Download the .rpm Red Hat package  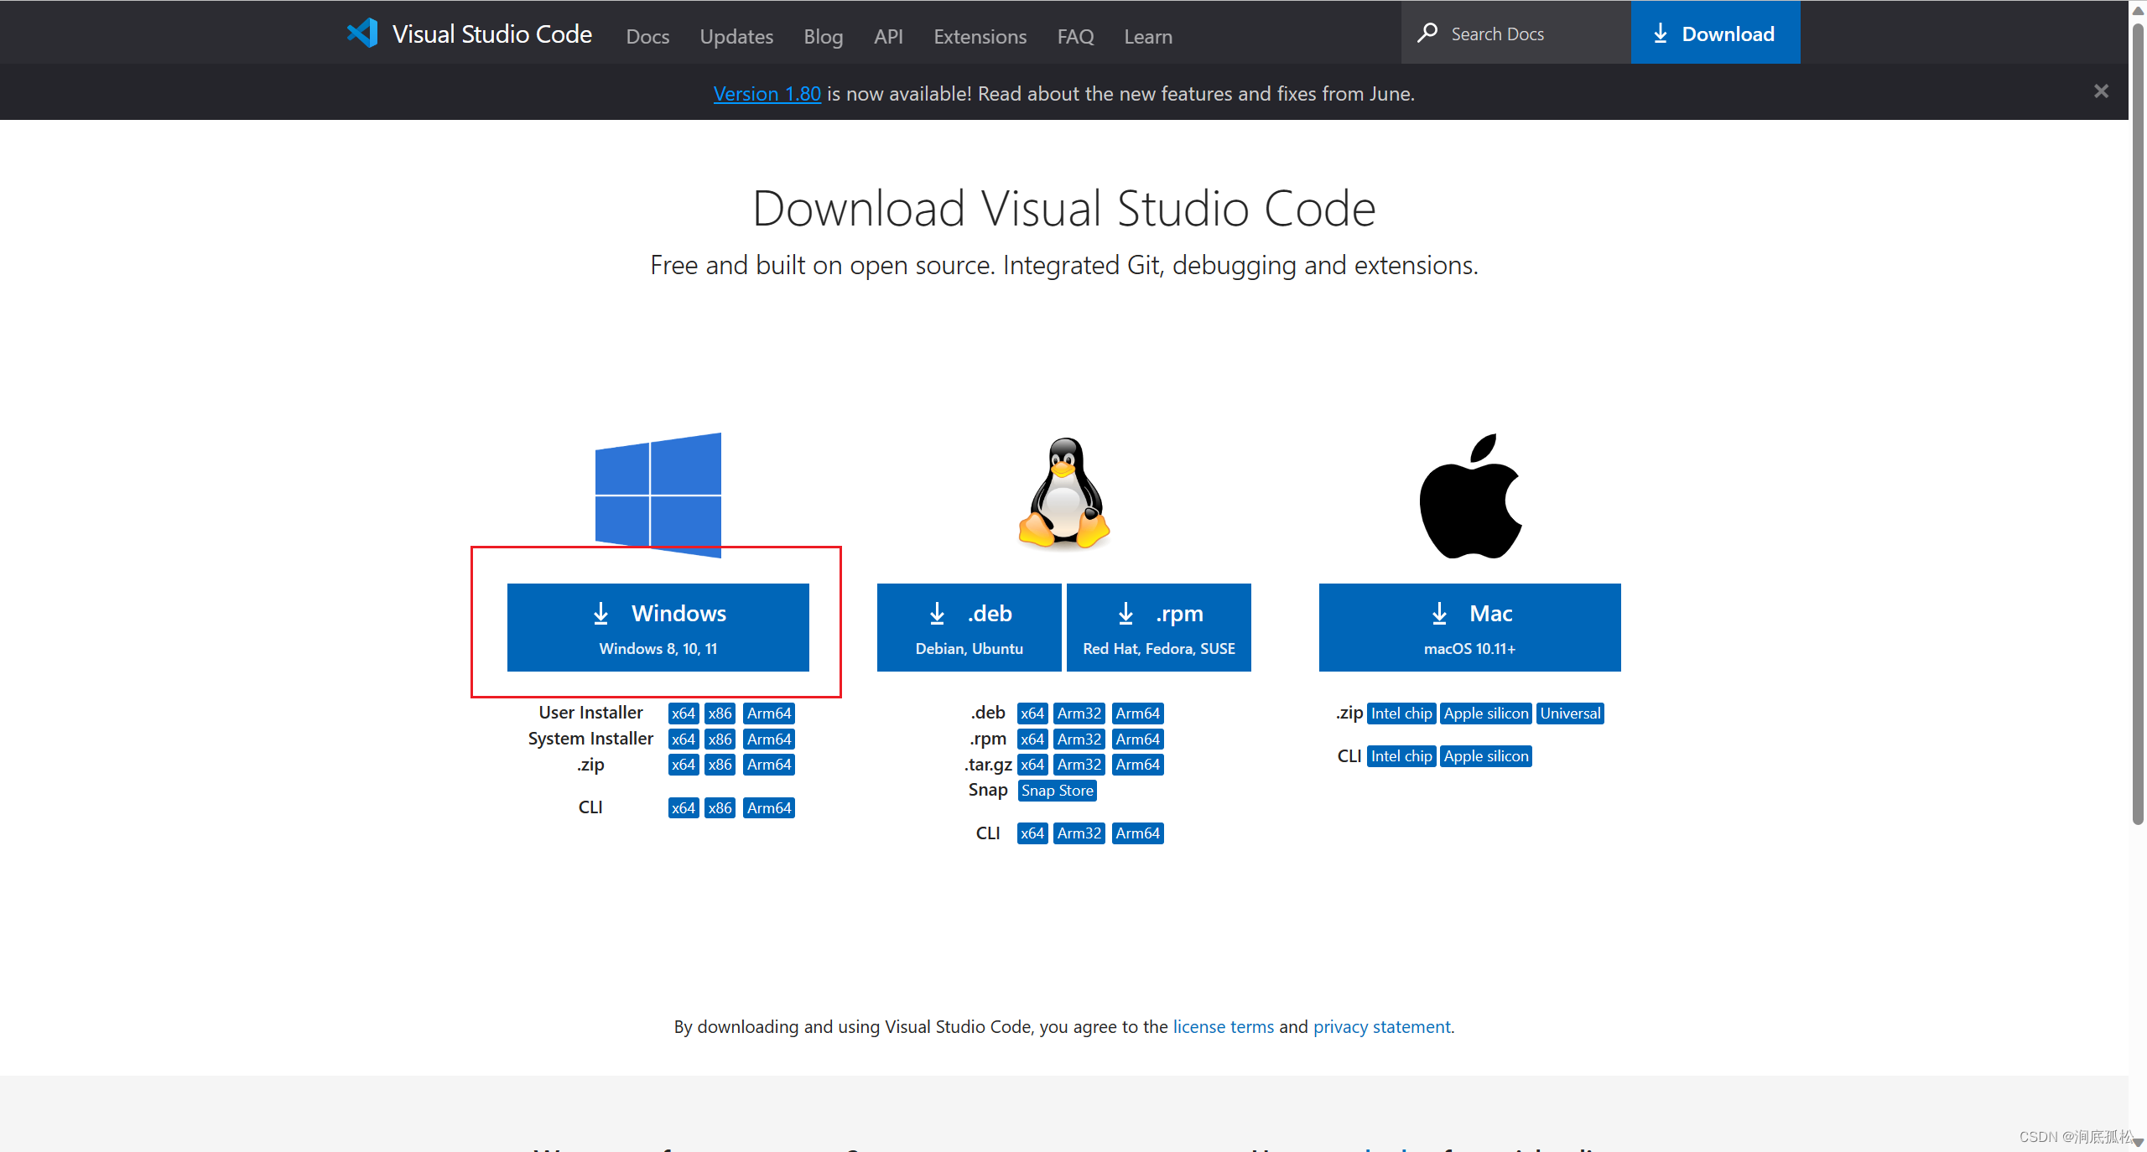click(1158, 627)
